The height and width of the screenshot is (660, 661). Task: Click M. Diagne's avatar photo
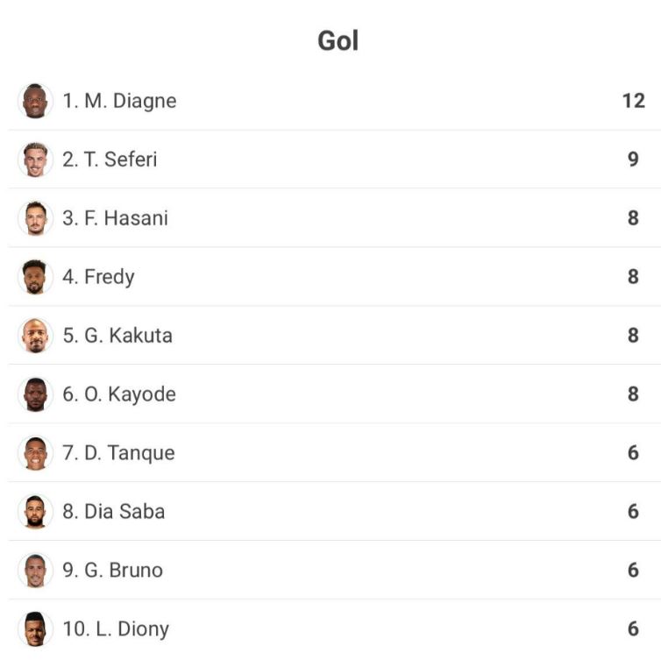click(35, 101)
